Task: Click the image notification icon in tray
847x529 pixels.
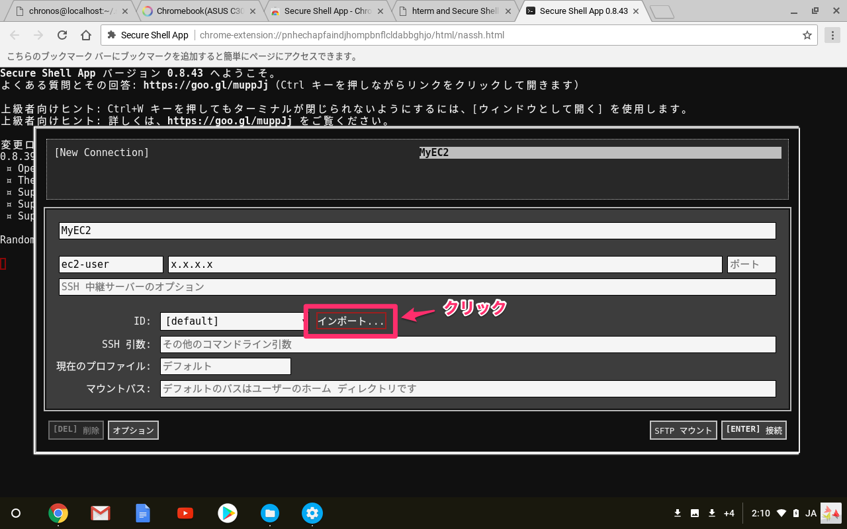Action: [695, 513]
